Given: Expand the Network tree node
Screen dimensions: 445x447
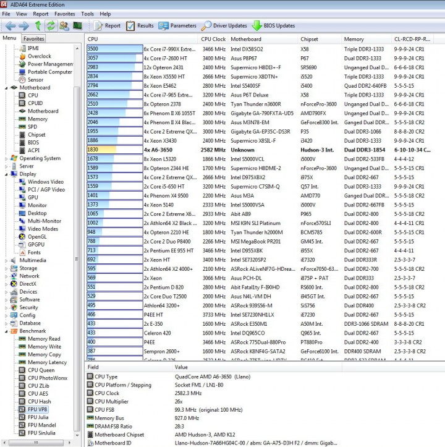Looking at the screenshot, I should point(6,276).
